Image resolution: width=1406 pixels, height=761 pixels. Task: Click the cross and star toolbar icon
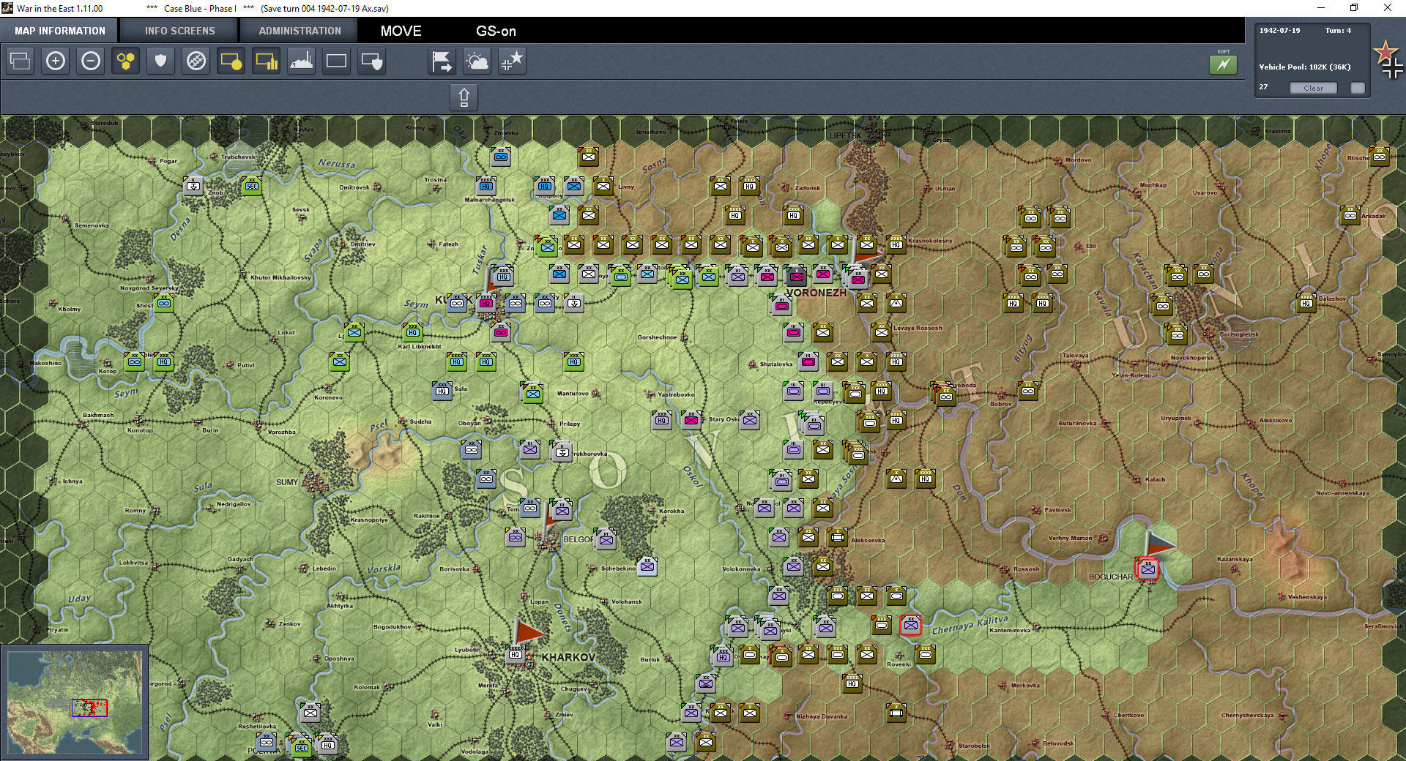pyautogui.click(x=512, y=61)
